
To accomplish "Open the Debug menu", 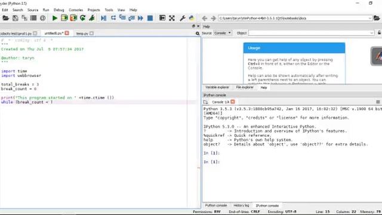I will (58, 10).
